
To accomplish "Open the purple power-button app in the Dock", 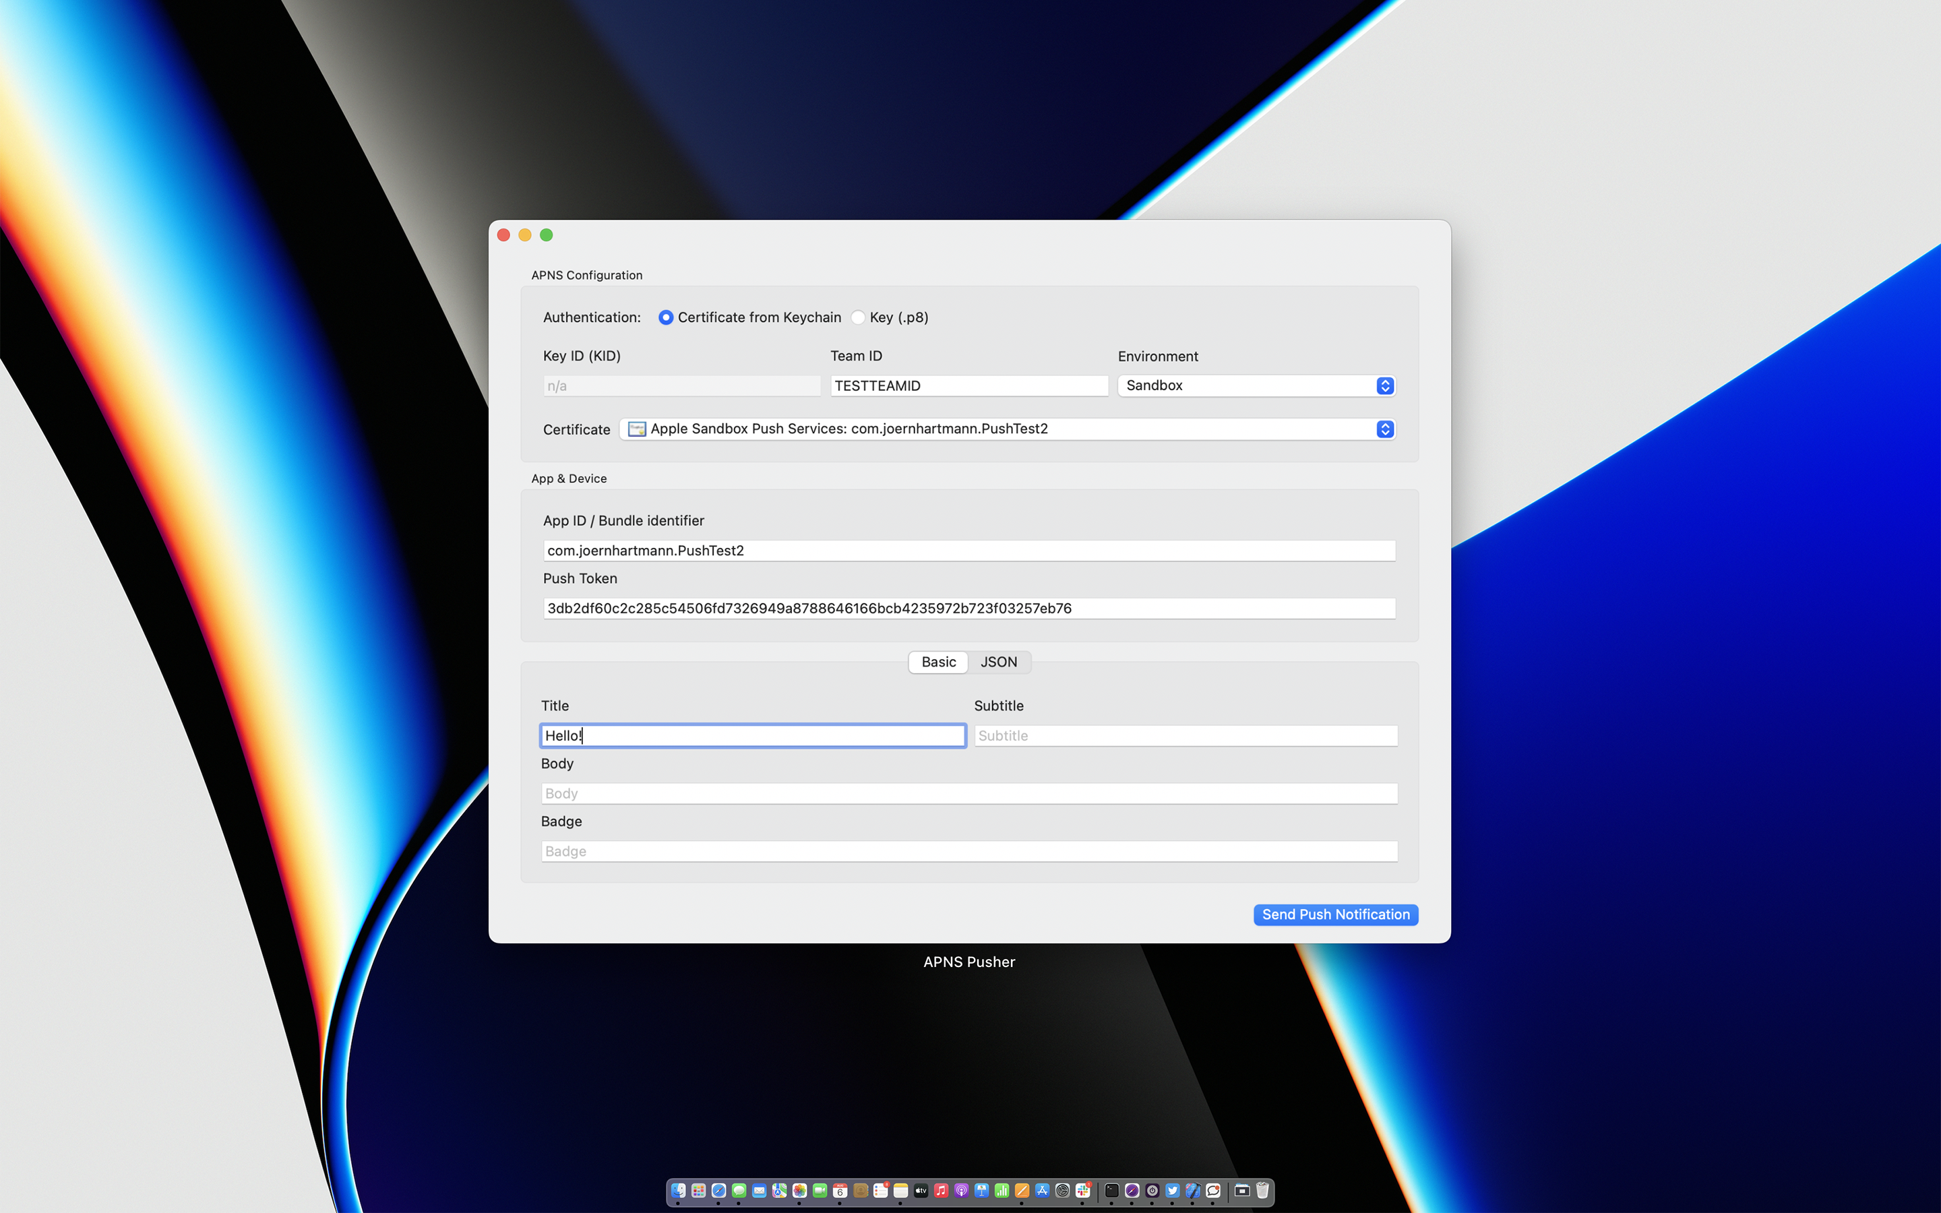I will pyautogui.click(x=1152, y=1191).
